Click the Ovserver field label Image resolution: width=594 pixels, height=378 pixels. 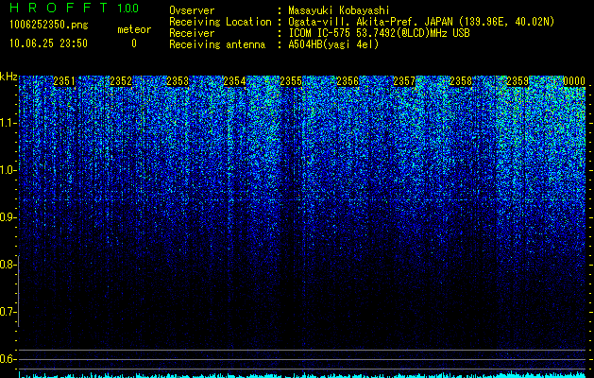coord(192,10)
